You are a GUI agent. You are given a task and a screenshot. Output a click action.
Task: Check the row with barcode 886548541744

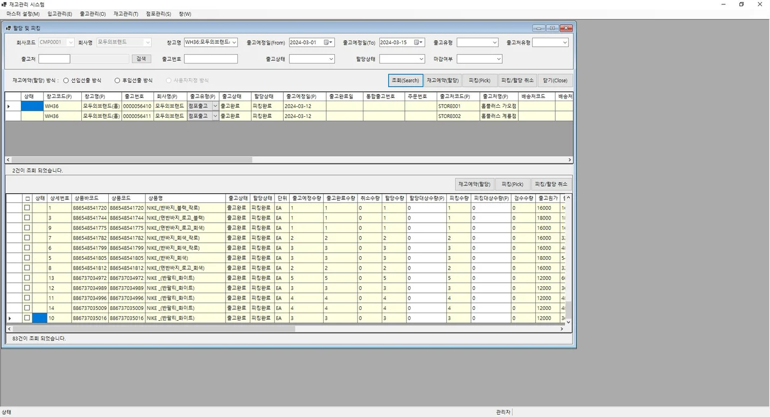click(27, 218)
